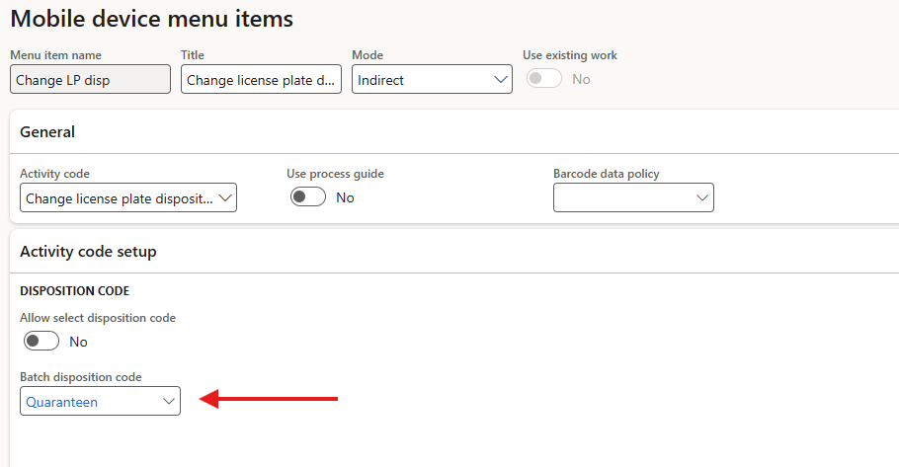Click the Quaranteen disposition code link
This screenshot has height=467, width=899.
point(62,402)
